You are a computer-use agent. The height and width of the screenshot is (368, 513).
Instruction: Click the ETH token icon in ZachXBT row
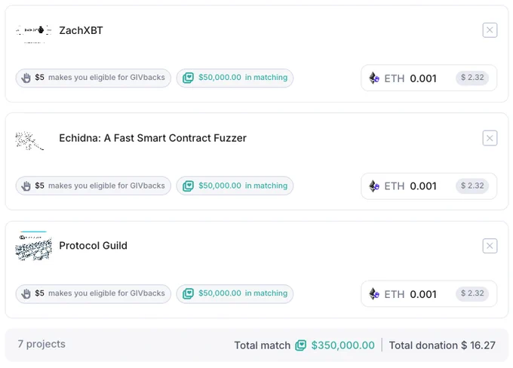pos(374,78)
